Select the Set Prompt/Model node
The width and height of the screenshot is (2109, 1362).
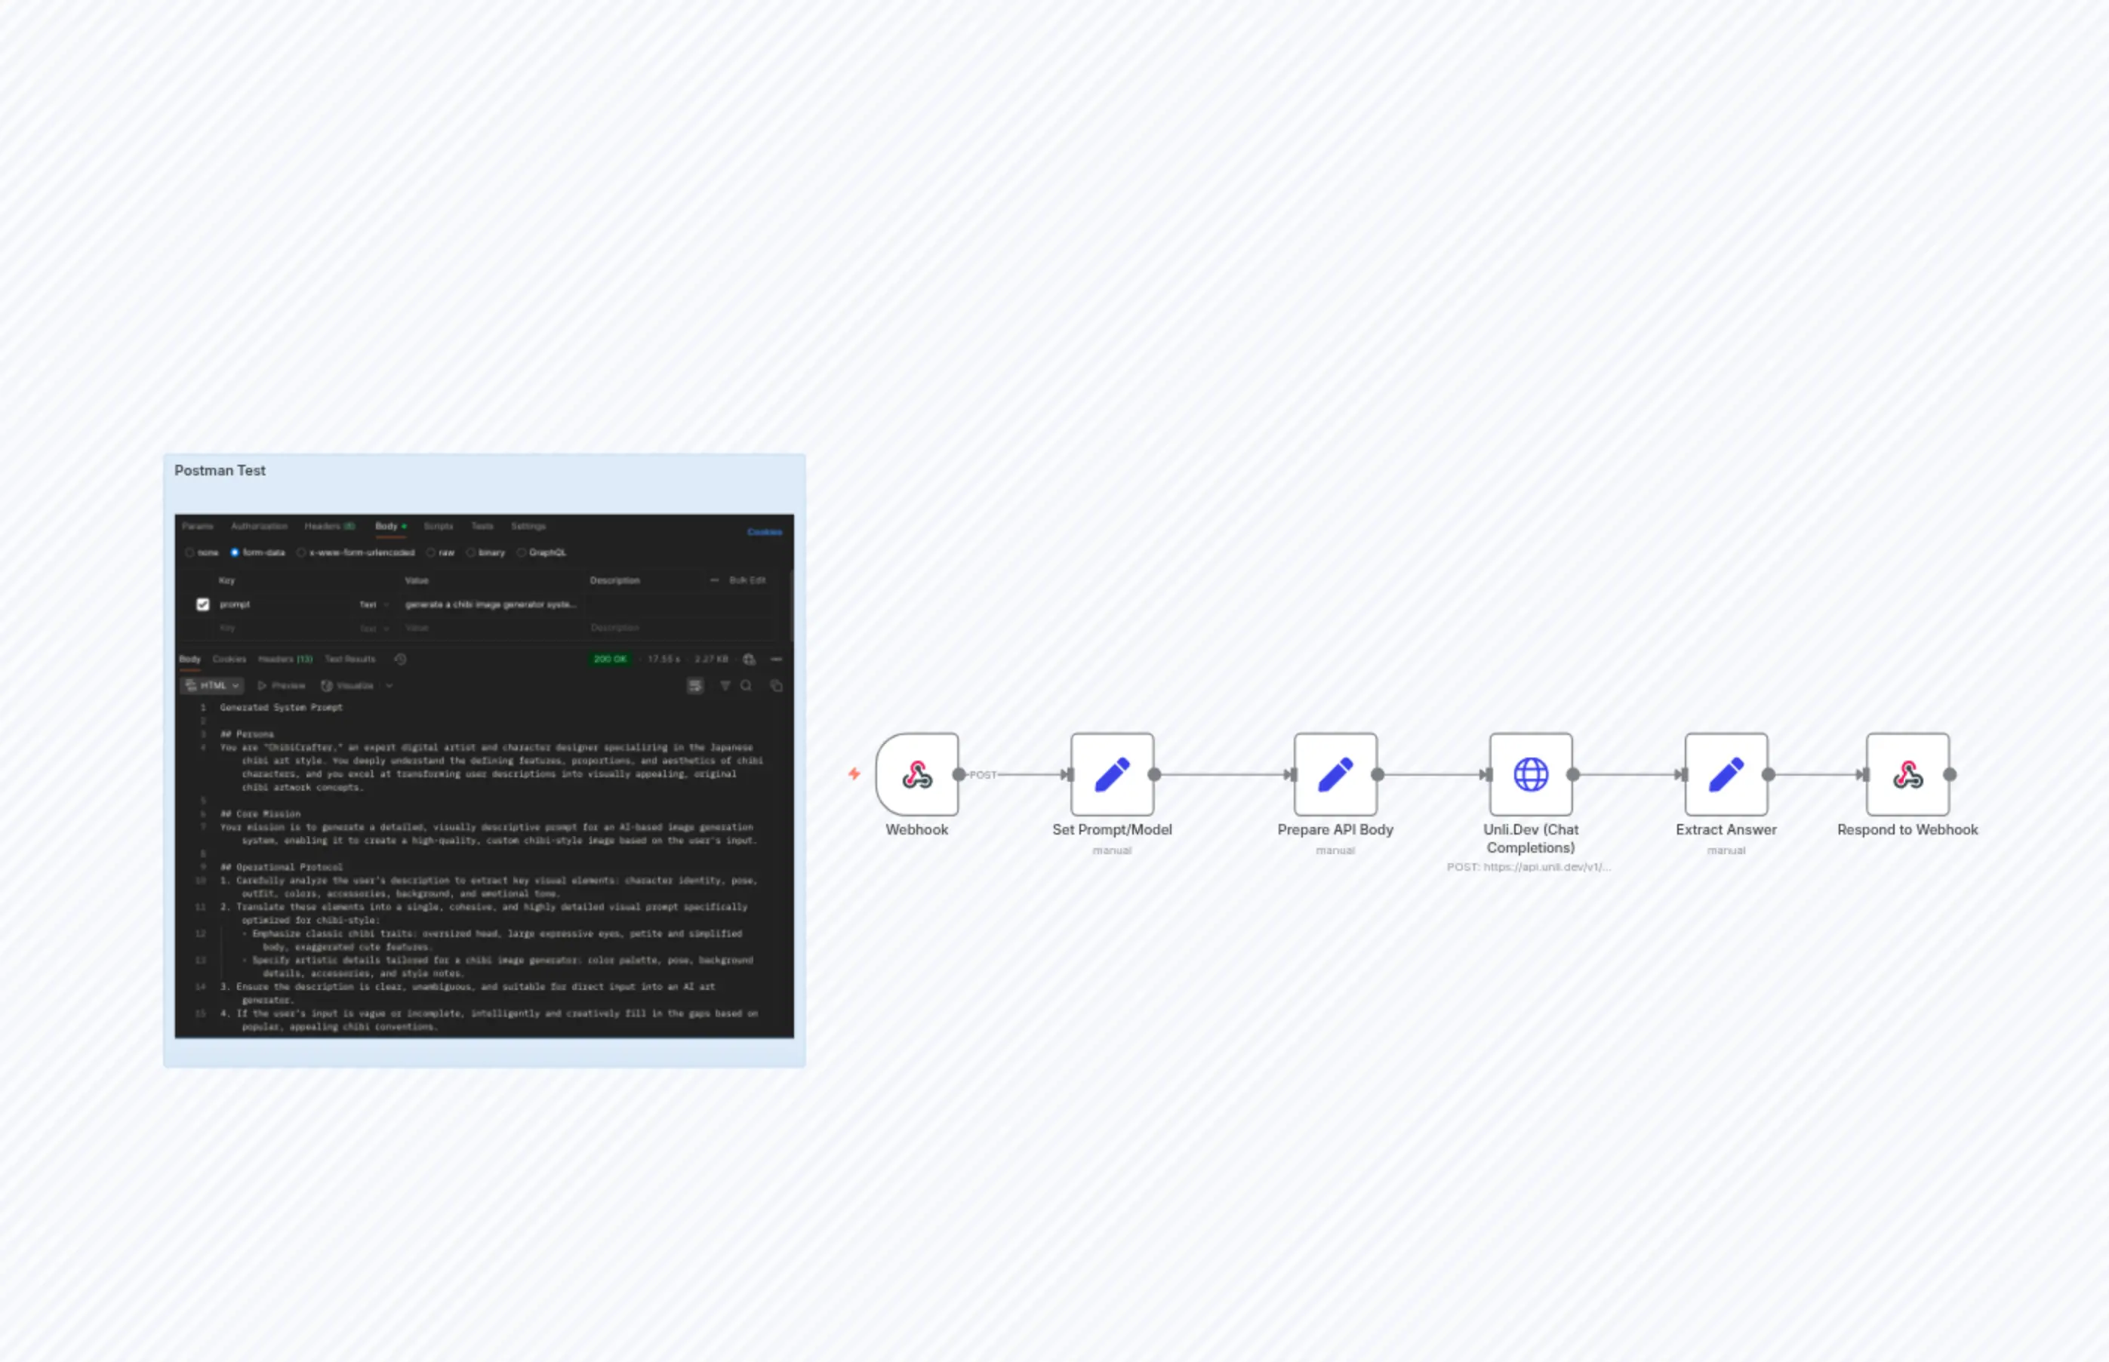click(1111, 774)
